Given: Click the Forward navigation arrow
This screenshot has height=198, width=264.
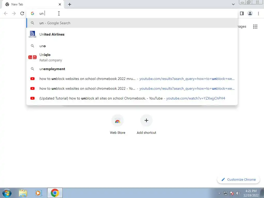Looking at the screenshot, I should pos(14,13).
